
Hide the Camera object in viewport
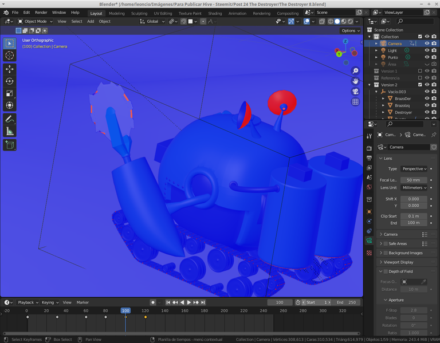[427, 44]
